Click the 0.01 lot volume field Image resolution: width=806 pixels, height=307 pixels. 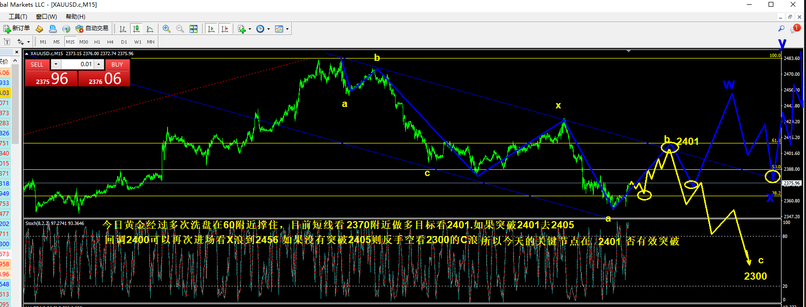click(77, 64)
